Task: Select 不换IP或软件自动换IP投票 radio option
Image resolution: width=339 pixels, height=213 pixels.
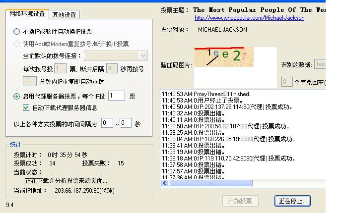Action: click(x=17, y=32)
